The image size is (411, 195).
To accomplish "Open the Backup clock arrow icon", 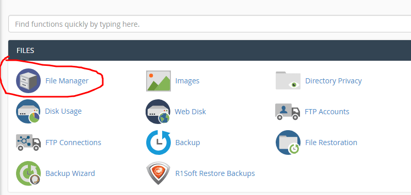I will click(x=159, y=143).
